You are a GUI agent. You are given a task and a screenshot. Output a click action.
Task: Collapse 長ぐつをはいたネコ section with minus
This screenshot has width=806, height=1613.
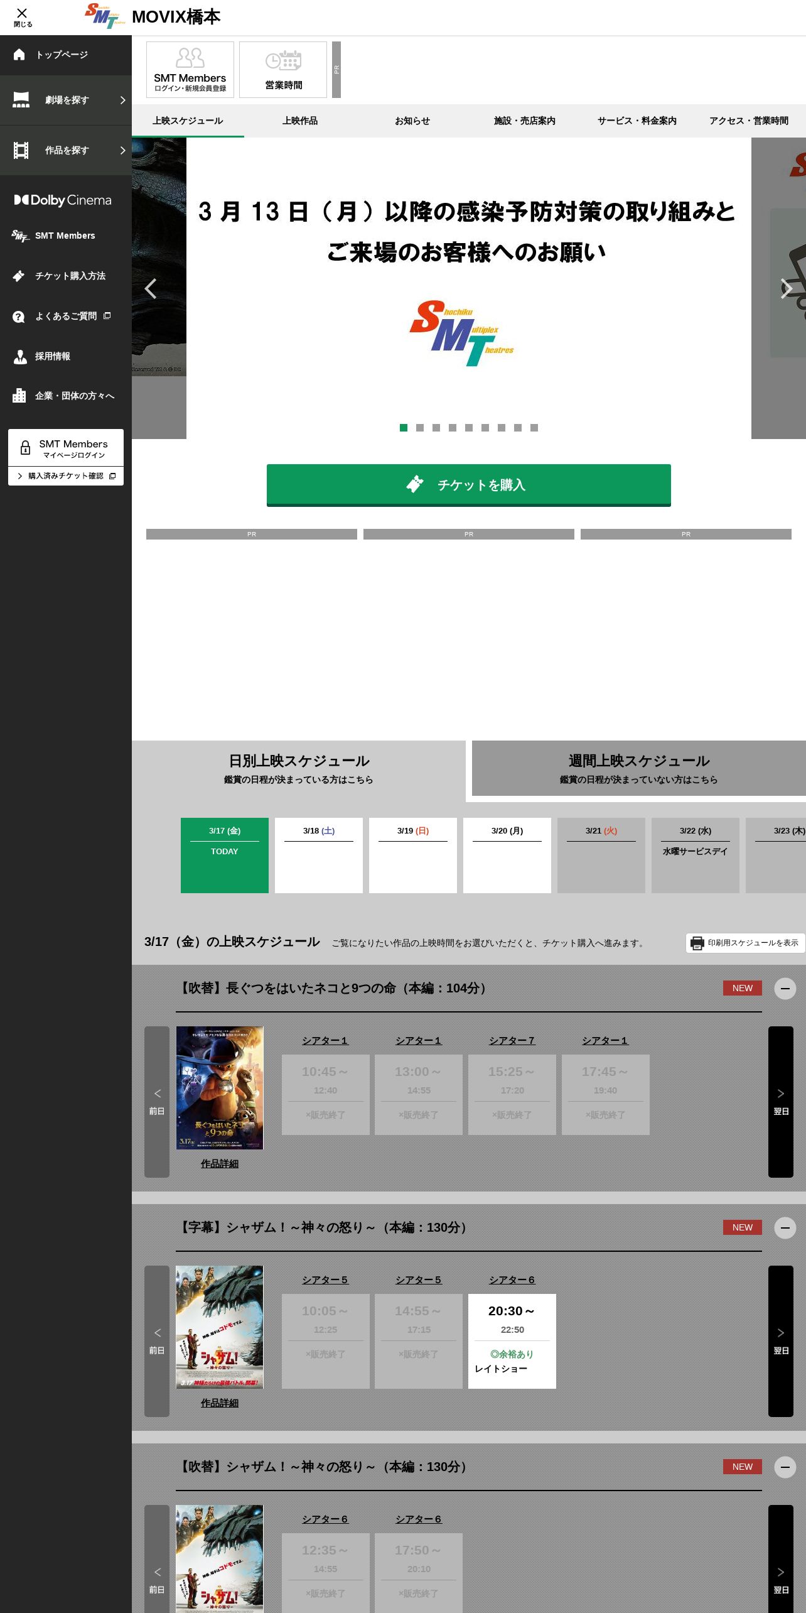pos(785,989)
